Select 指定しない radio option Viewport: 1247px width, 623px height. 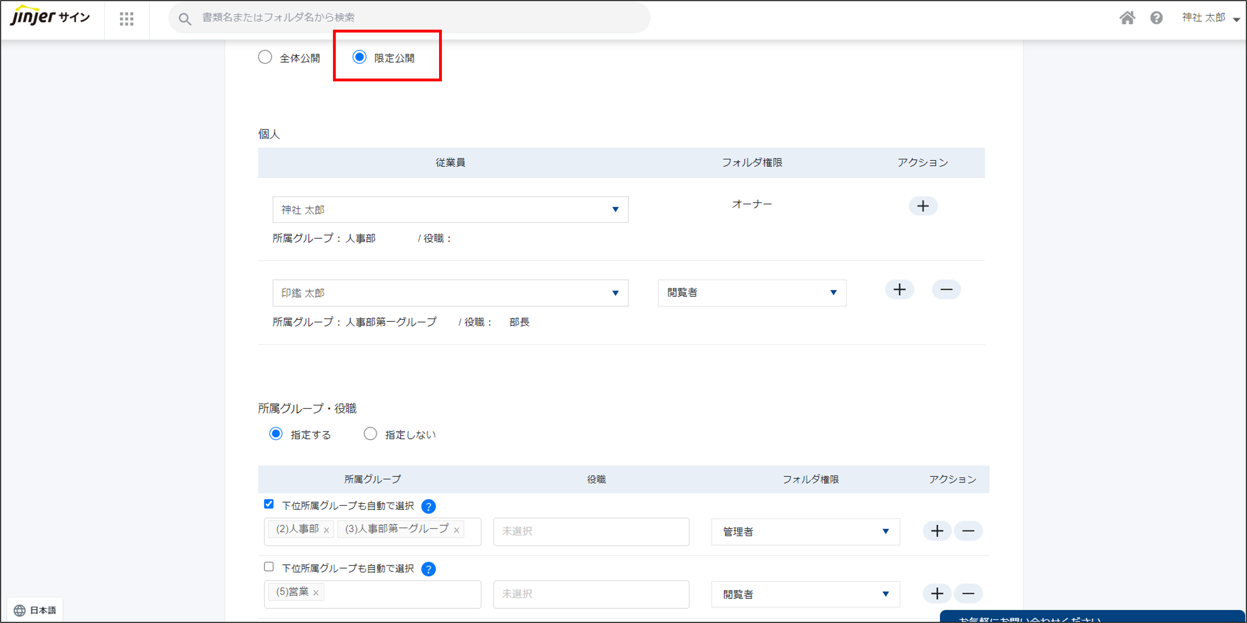click(x=370, y=433)
